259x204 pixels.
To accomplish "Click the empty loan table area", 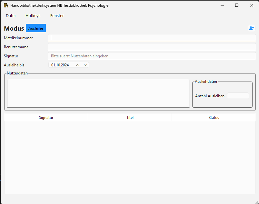I will (x=130, y=157).
